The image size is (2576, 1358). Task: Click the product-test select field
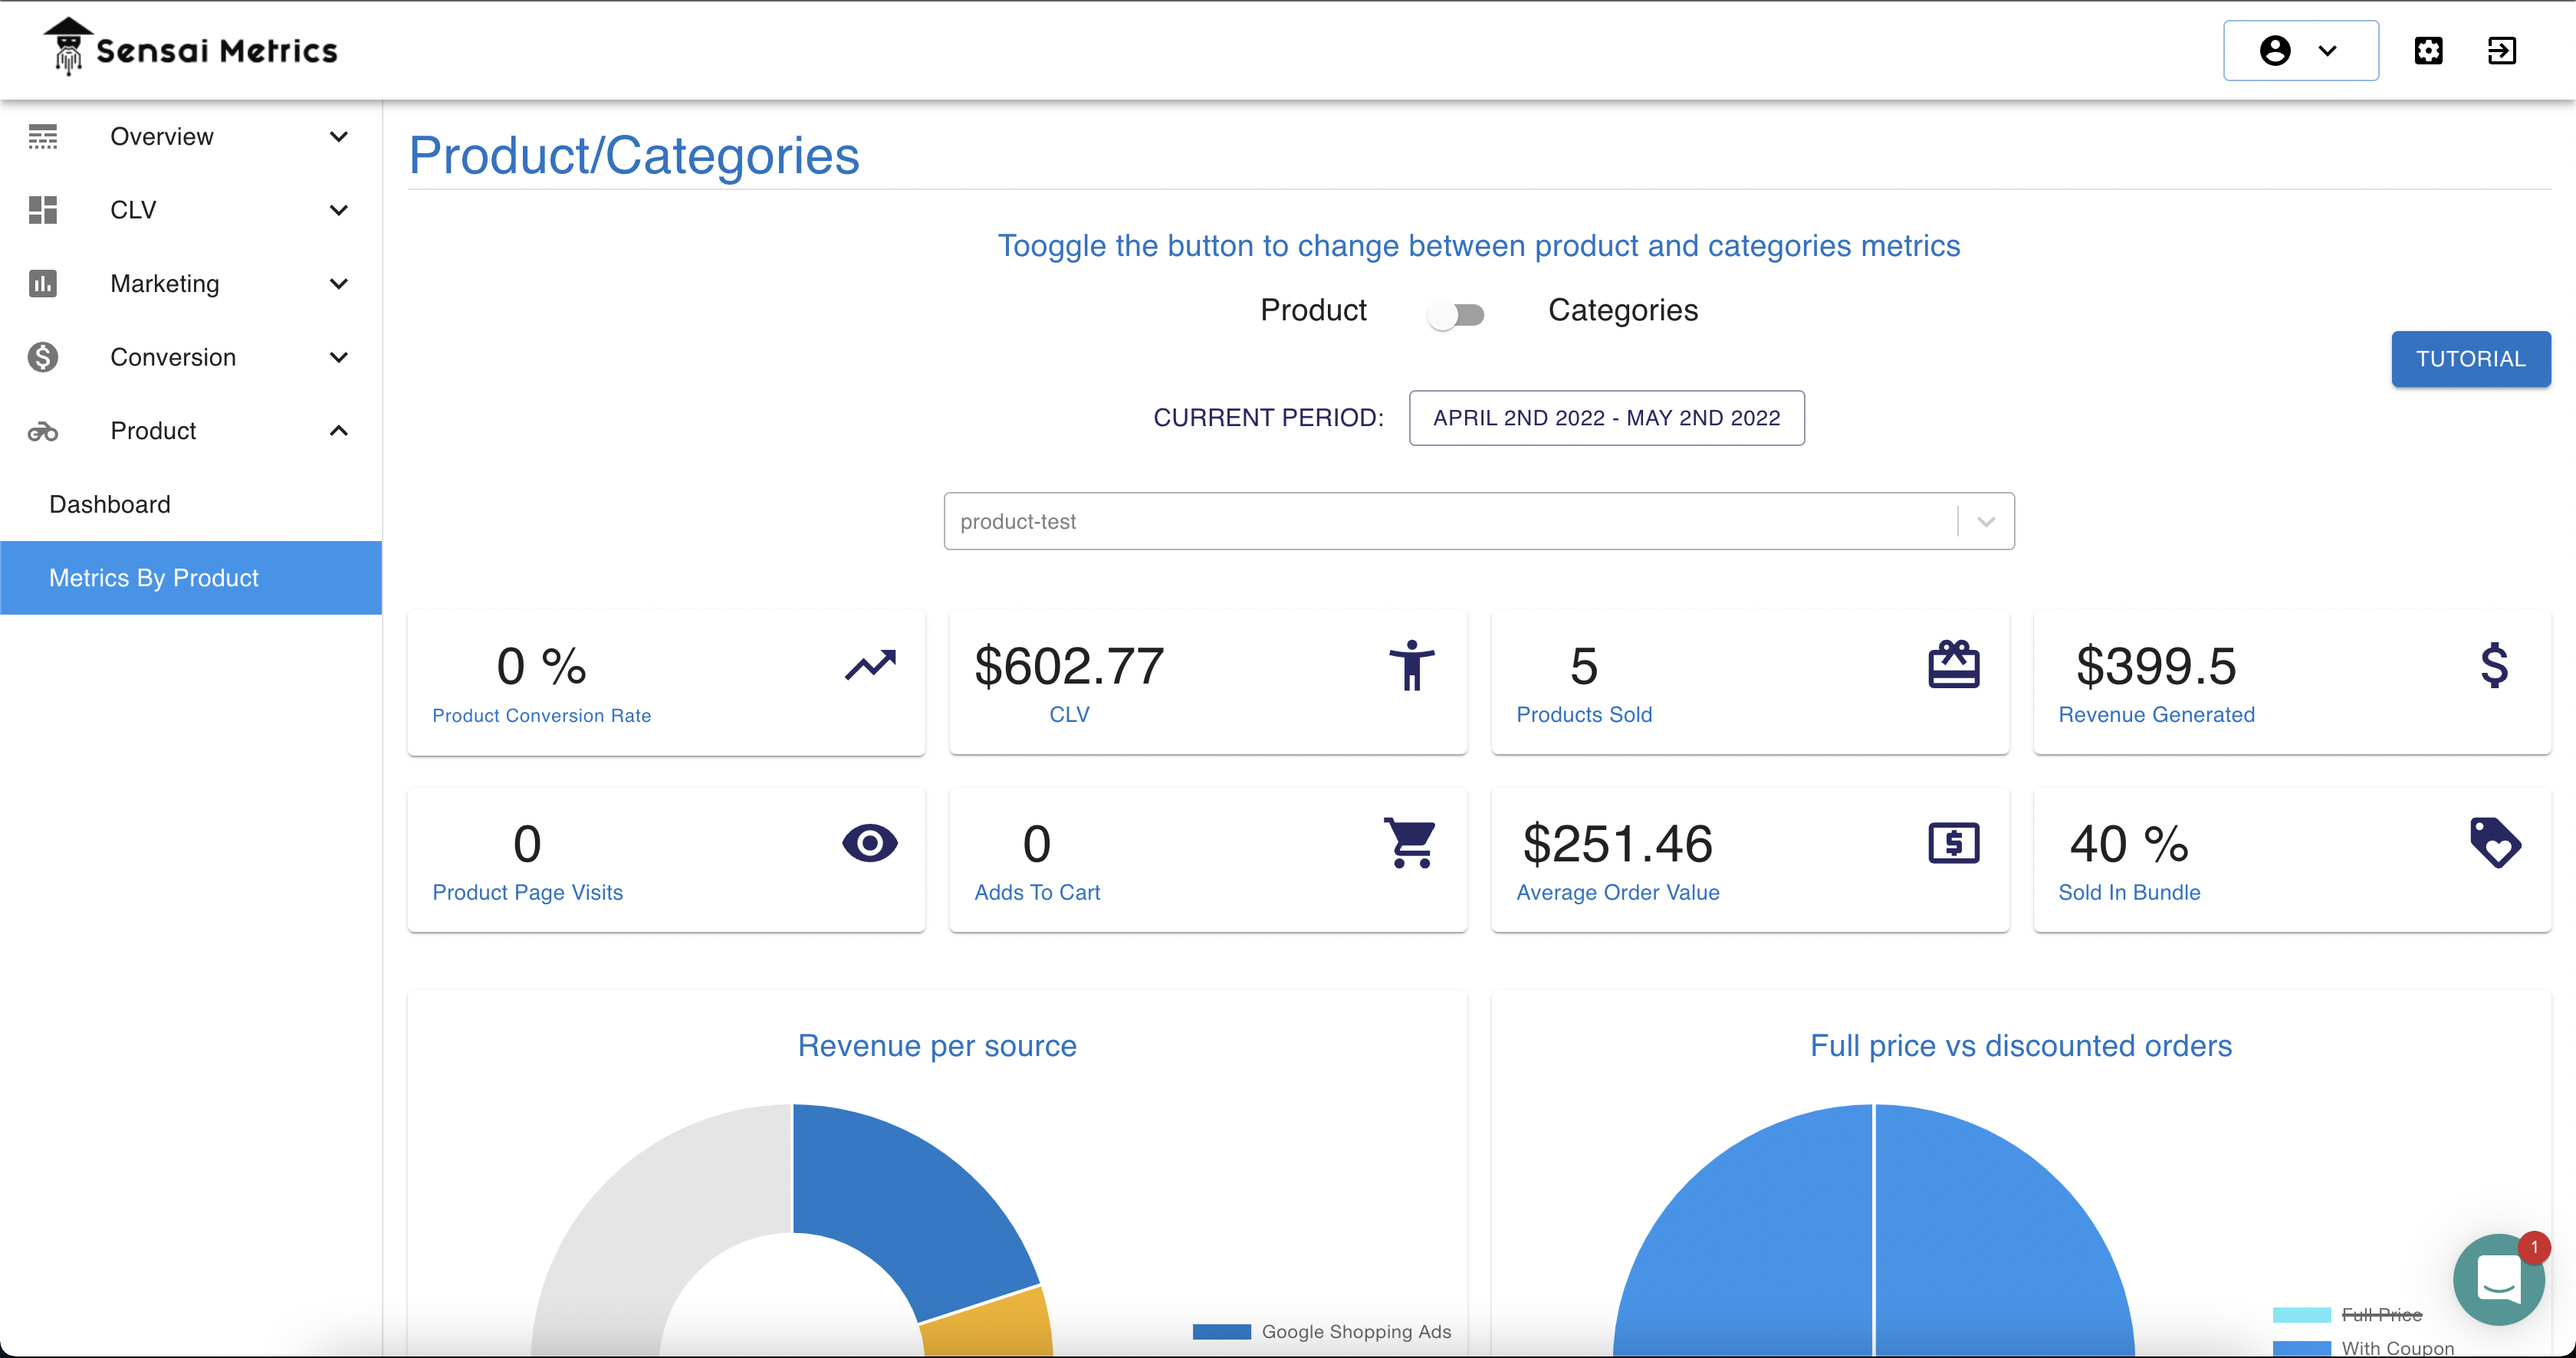(1479, 520)
